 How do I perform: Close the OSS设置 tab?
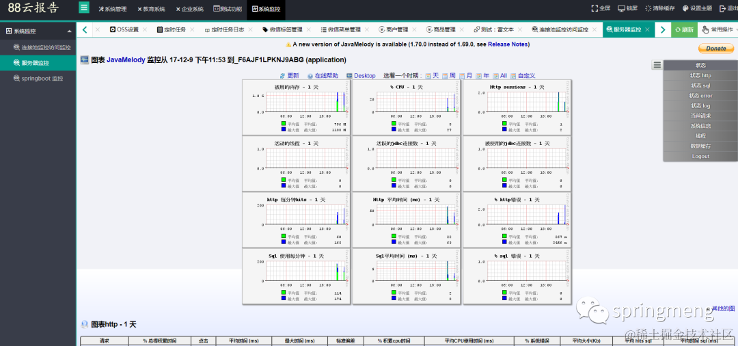click(x=144, y=29)
